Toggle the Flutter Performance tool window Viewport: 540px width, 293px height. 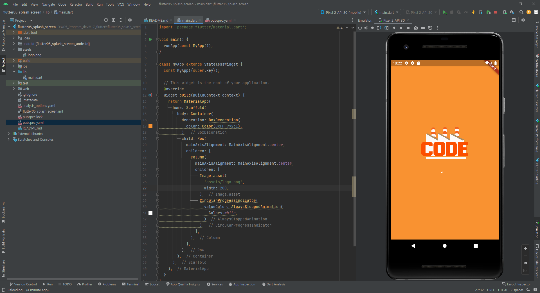pyautogui.click(x=537, y=135)
